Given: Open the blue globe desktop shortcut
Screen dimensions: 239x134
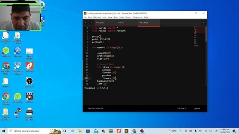Looking at the screenshot, I should [18, 52].
